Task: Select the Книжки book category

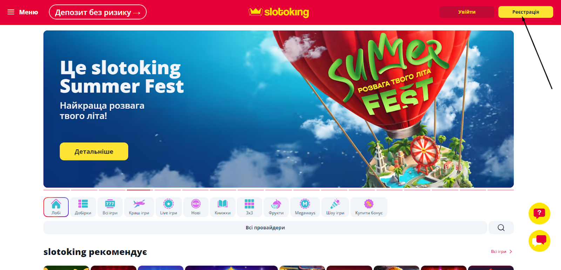Action: click(x=223, y=207)
